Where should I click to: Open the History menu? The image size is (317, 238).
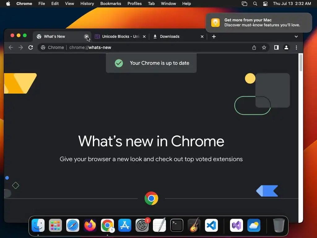pyautogui.click(x=87, y=3)
